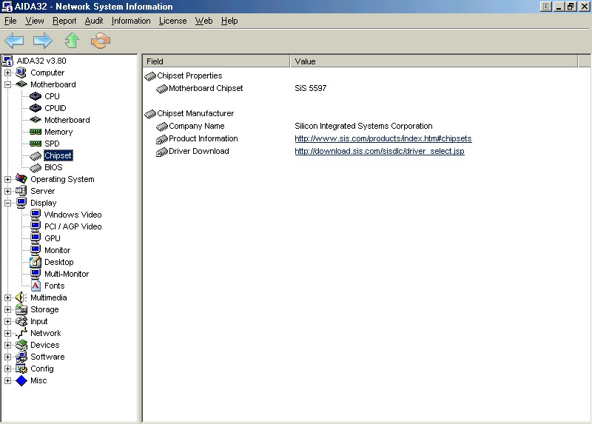Expand the Network tree node
The width and height of the screenshot is (592, 424).
click(7, 334)
